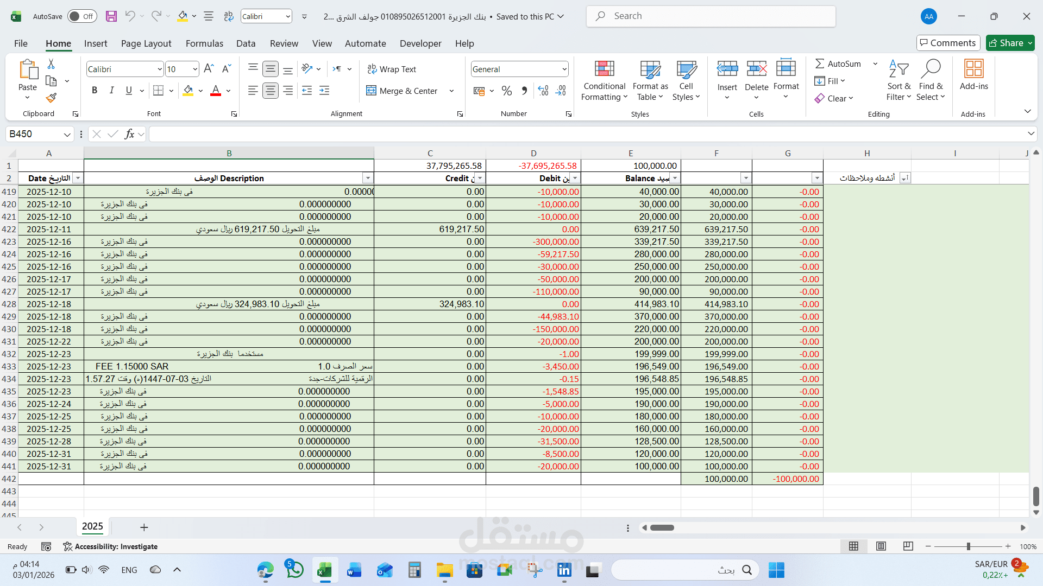Click Increase Font Size icon

(209, 69)
